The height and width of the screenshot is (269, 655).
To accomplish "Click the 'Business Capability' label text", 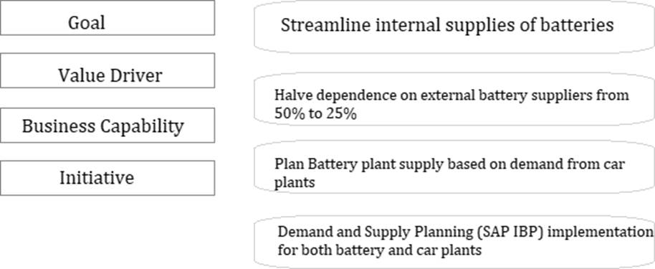I will (x=102, y=126).
